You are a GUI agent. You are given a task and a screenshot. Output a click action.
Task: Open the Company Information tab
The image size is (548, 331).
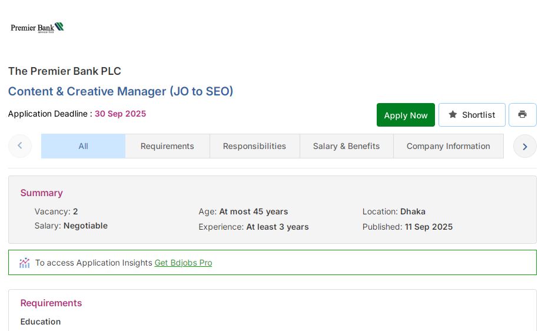coord(448,146)
